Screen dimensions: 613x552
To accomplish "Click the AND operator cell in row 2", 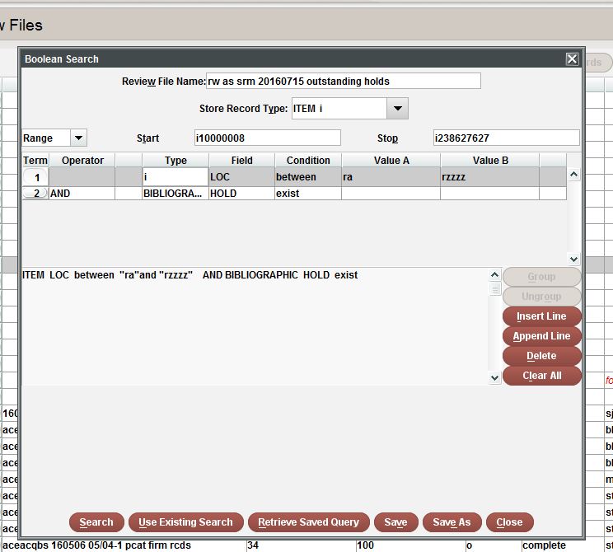I will 82,193.
